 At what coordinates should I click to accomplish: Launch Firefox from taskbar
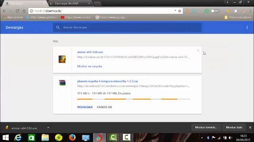click(72, 138)
